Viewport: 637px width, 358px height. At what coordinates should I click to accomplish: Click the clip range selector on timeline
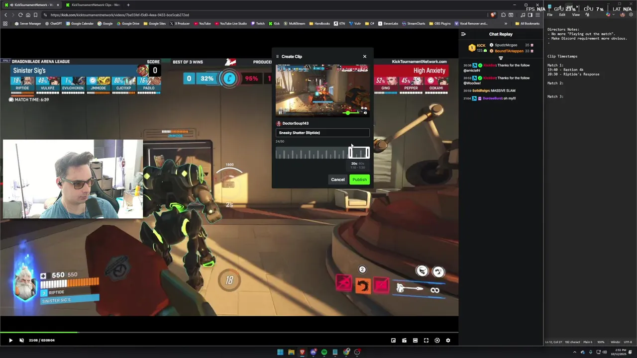pos(359,153)
